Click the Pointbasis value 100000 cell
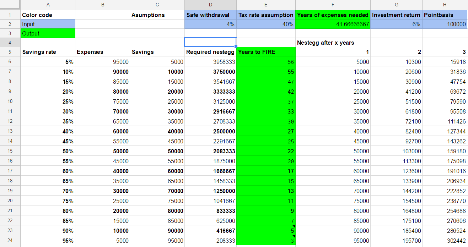Viewport: 468px width, 247px height. click(445, 24)
